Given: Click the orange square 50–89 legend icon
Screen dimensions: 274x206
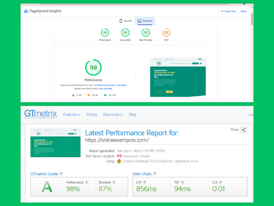Looking at the screenshot, I should [x=89, y=95].
